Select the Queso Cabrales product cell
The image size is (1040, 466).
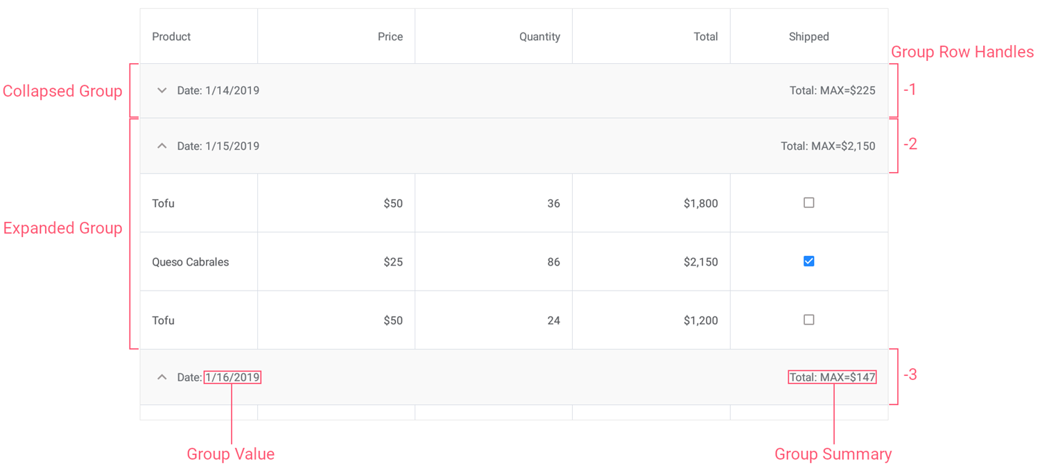click(191, 262)
